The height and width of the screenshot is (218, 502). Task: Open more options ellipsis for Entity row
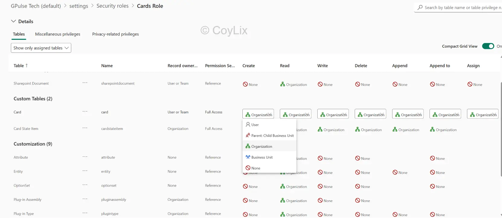pos(85,171)
